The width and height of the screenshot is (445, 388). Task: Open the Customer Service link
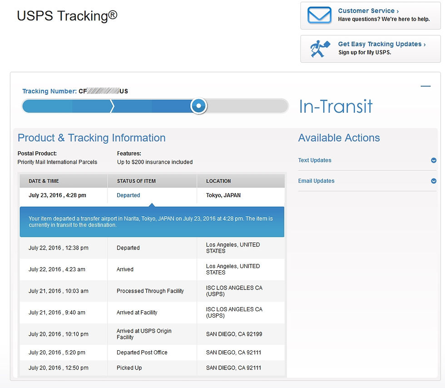coord(368,11)
